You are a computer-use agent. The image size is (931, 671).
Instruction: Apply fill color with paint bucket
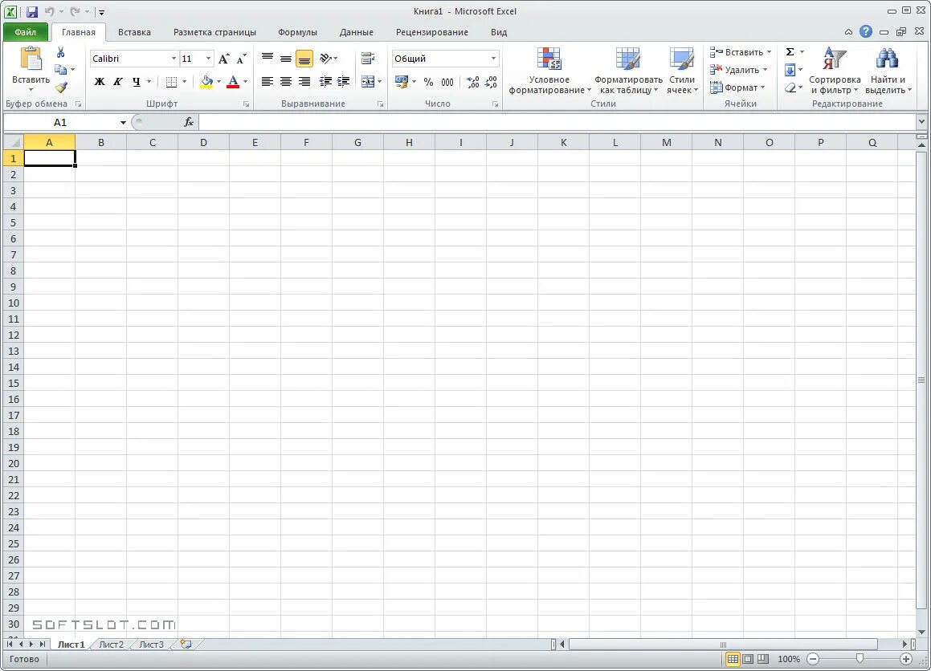pyautogui.click(x=206, y=82)
